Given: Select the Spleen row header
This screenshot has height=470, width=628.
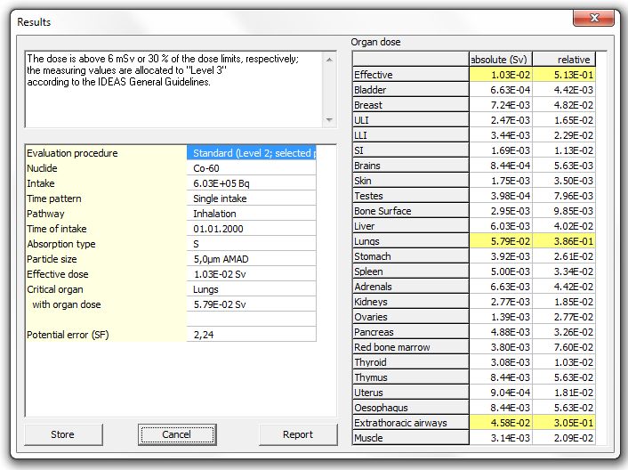Looking at the screenshot, I should point(411,271).
